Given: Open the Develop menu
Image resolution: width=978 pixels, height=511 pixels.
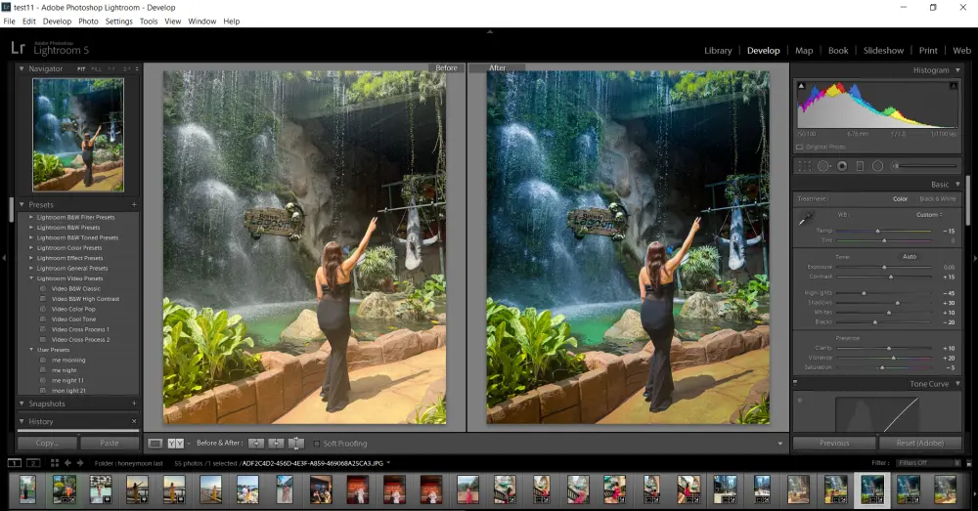Looking at the screenshot, I should coord(57,21).
